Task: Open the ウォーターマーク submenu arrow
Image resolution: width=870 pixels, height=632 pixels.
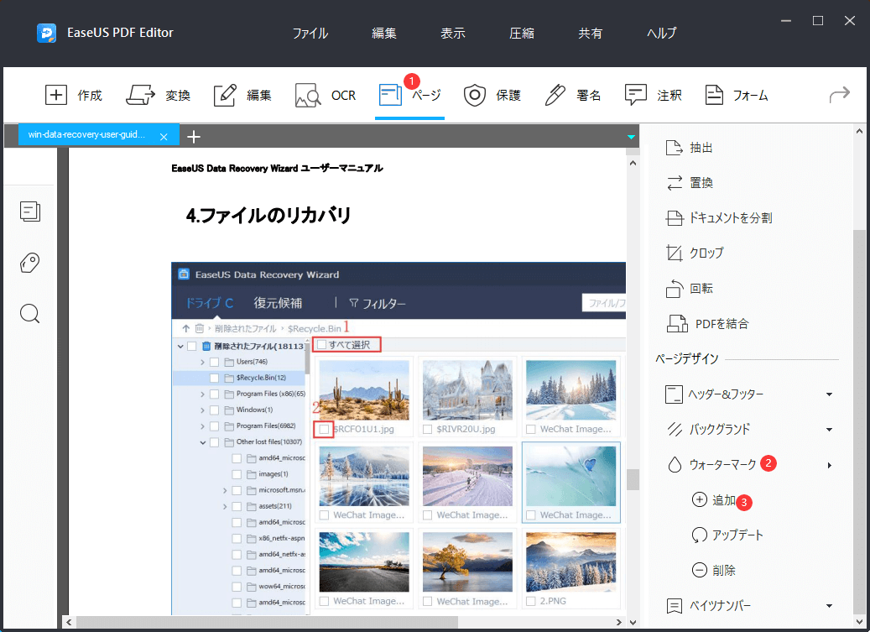Action: click(829, 464)
